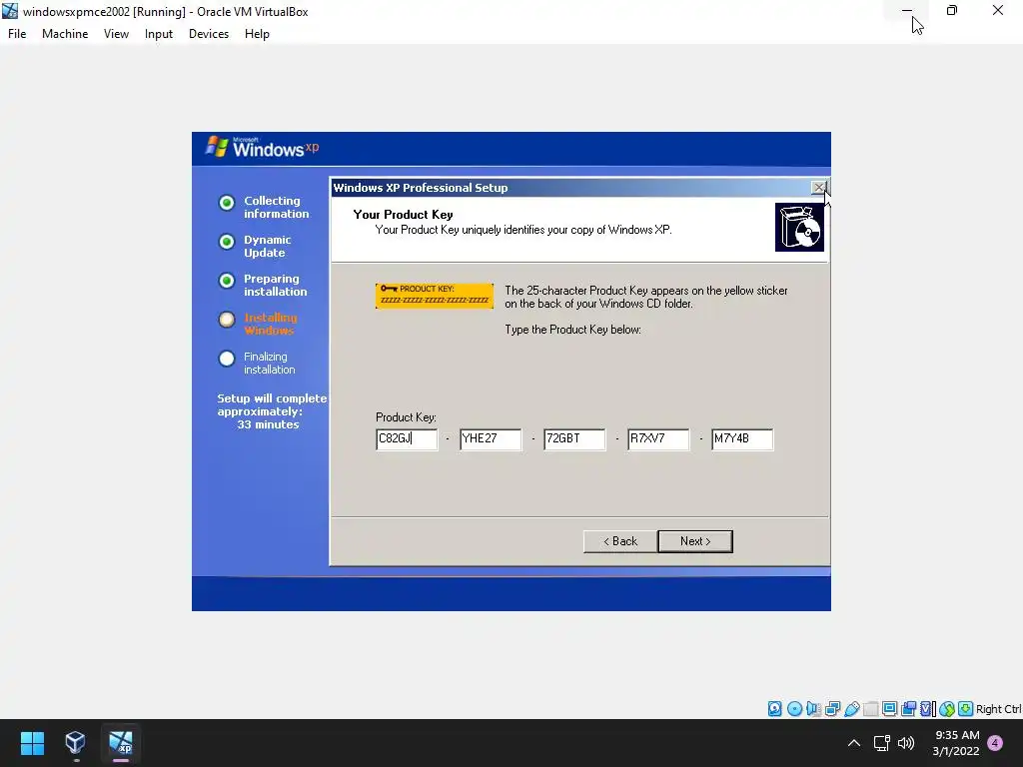Click the shared folders status icon
This screenshot has width=1023, height=767.
pos(870,709)
